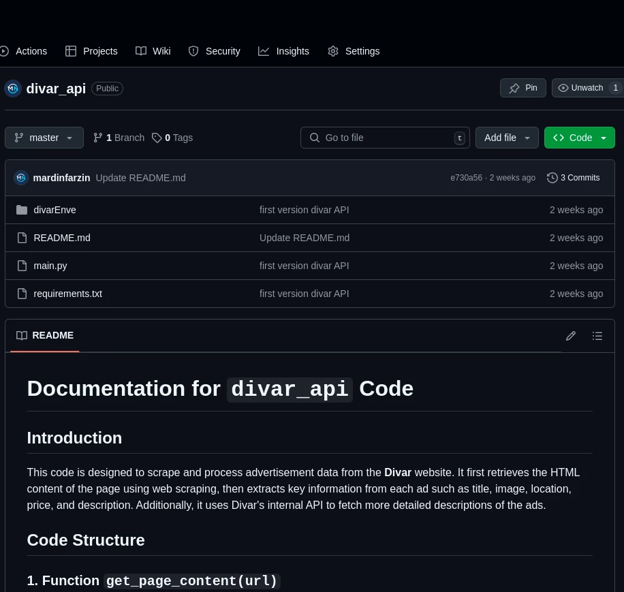Select the README tab in file viewer
The image size is (624, 592).
(45, 336)
